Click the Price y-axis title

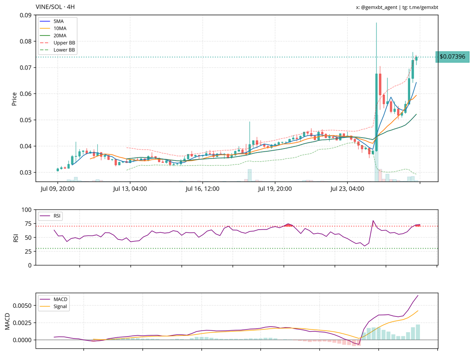pyautogui.click(x=15, y=99)
